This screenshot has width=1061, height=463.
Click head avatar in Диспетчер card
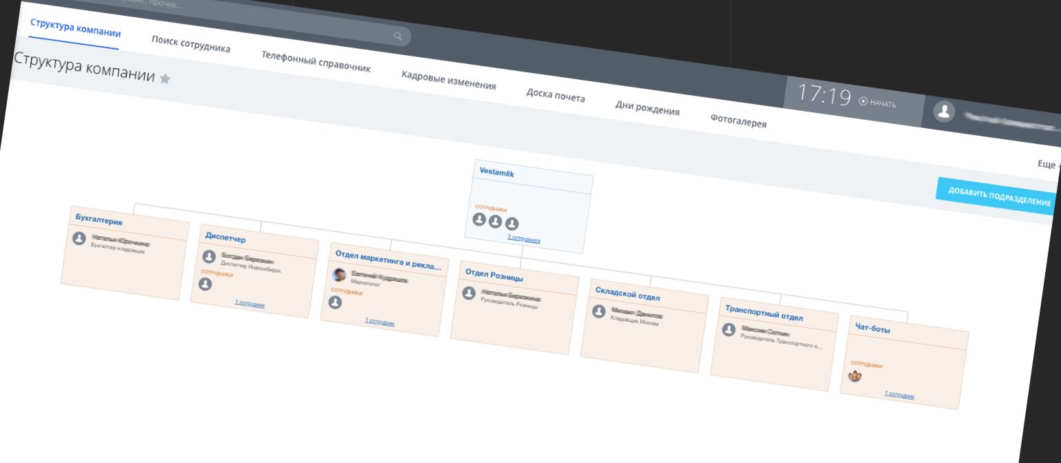209,256
